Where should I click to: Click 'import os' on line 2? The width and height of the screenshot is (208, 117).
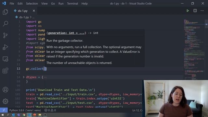(x=34, y=26)
